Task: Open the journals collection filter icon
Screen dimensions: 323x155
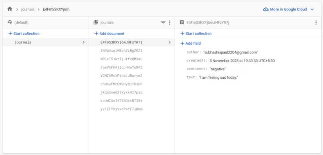Action: coord(163,23)
